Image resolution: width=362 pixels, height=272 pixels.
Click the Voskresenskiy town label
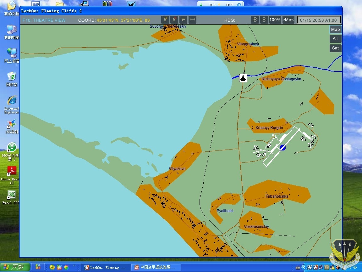(256, 227)
